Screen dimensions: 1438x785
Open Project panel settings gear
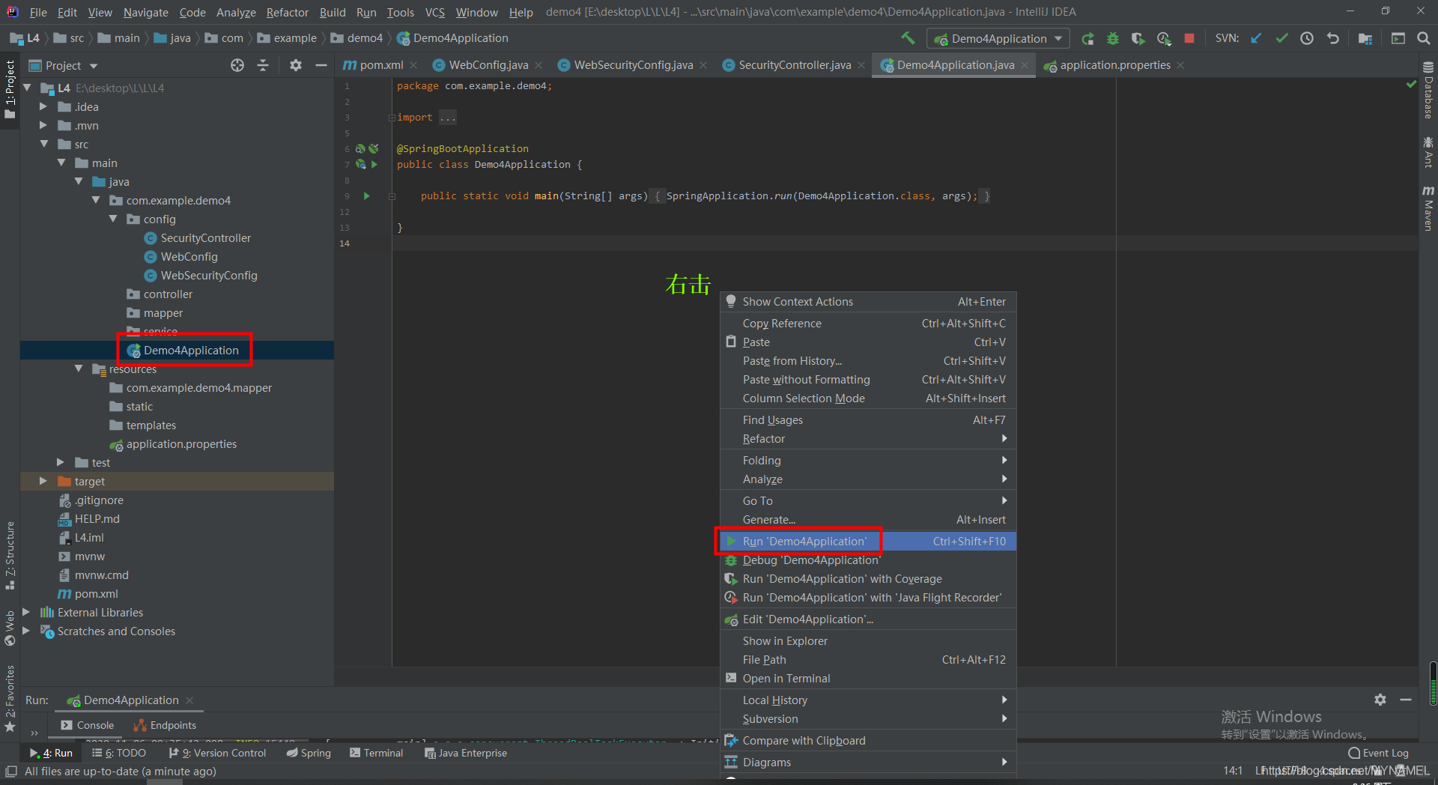(x=296, y=65)
